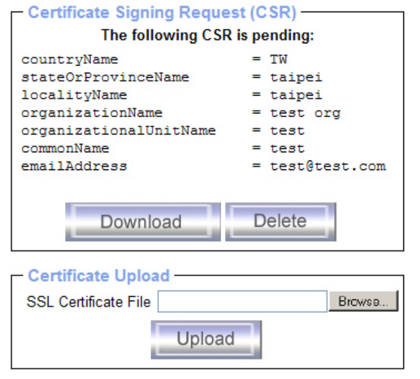Click the localityName field label

(x=74, y=96)
